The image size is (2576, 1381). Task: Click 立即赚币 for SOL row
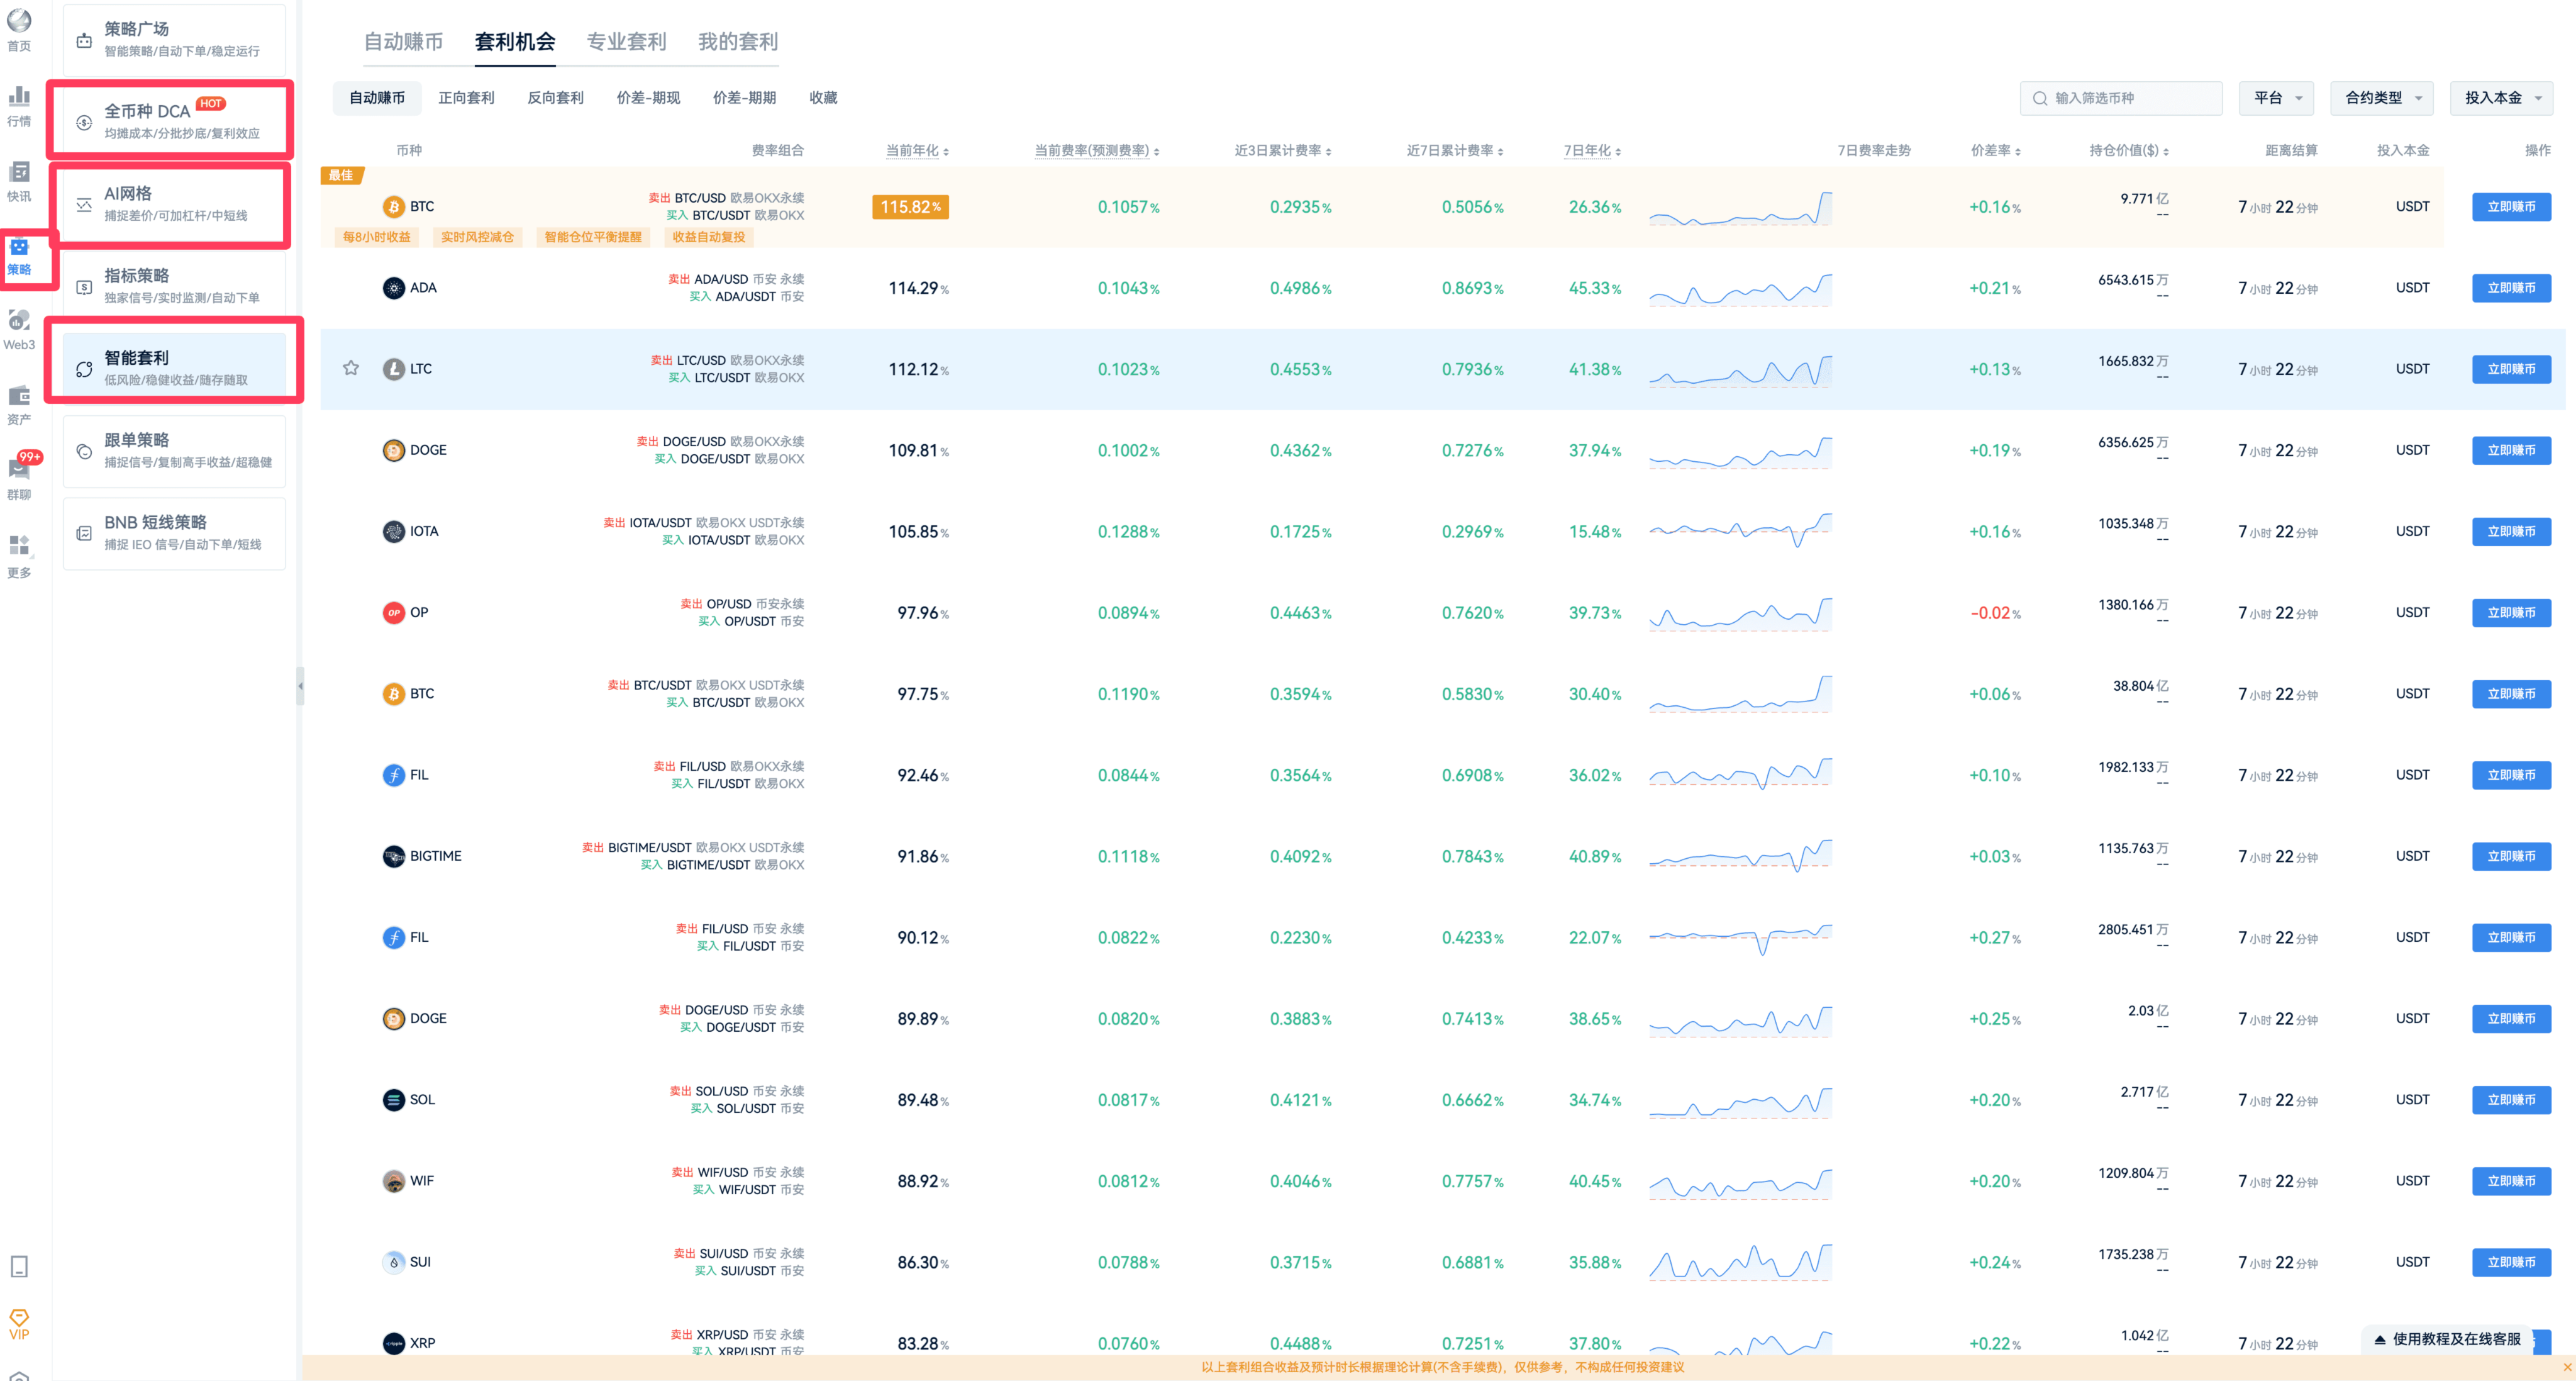point(2511,1100)
